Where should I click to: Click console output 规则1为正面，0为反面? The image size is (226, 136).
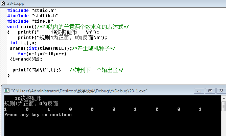tap(31, 104)
